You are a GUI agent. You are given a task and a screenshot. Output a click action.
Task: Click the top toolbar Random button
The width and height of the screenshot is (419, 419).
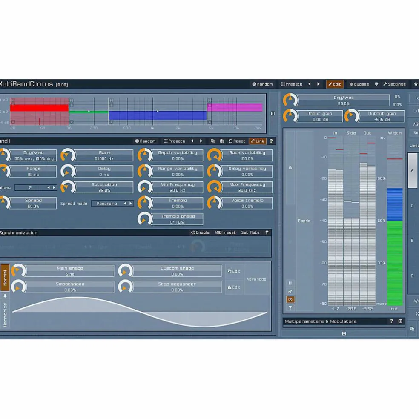coord(262,84)
